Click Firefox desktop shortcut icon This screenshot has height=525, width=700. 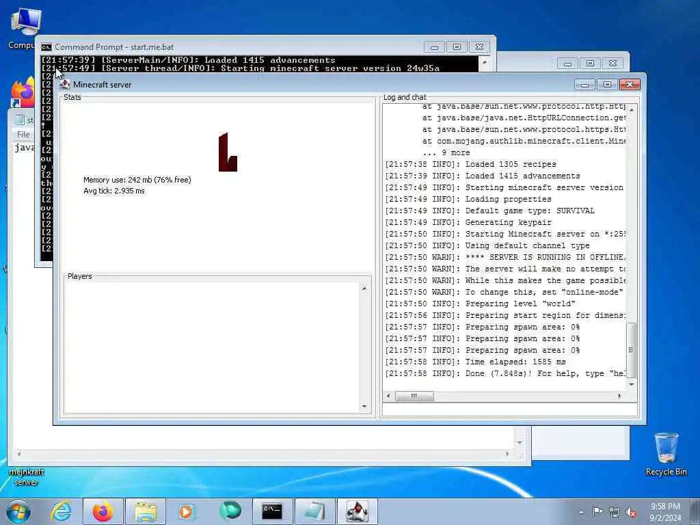tap(23, 92)
